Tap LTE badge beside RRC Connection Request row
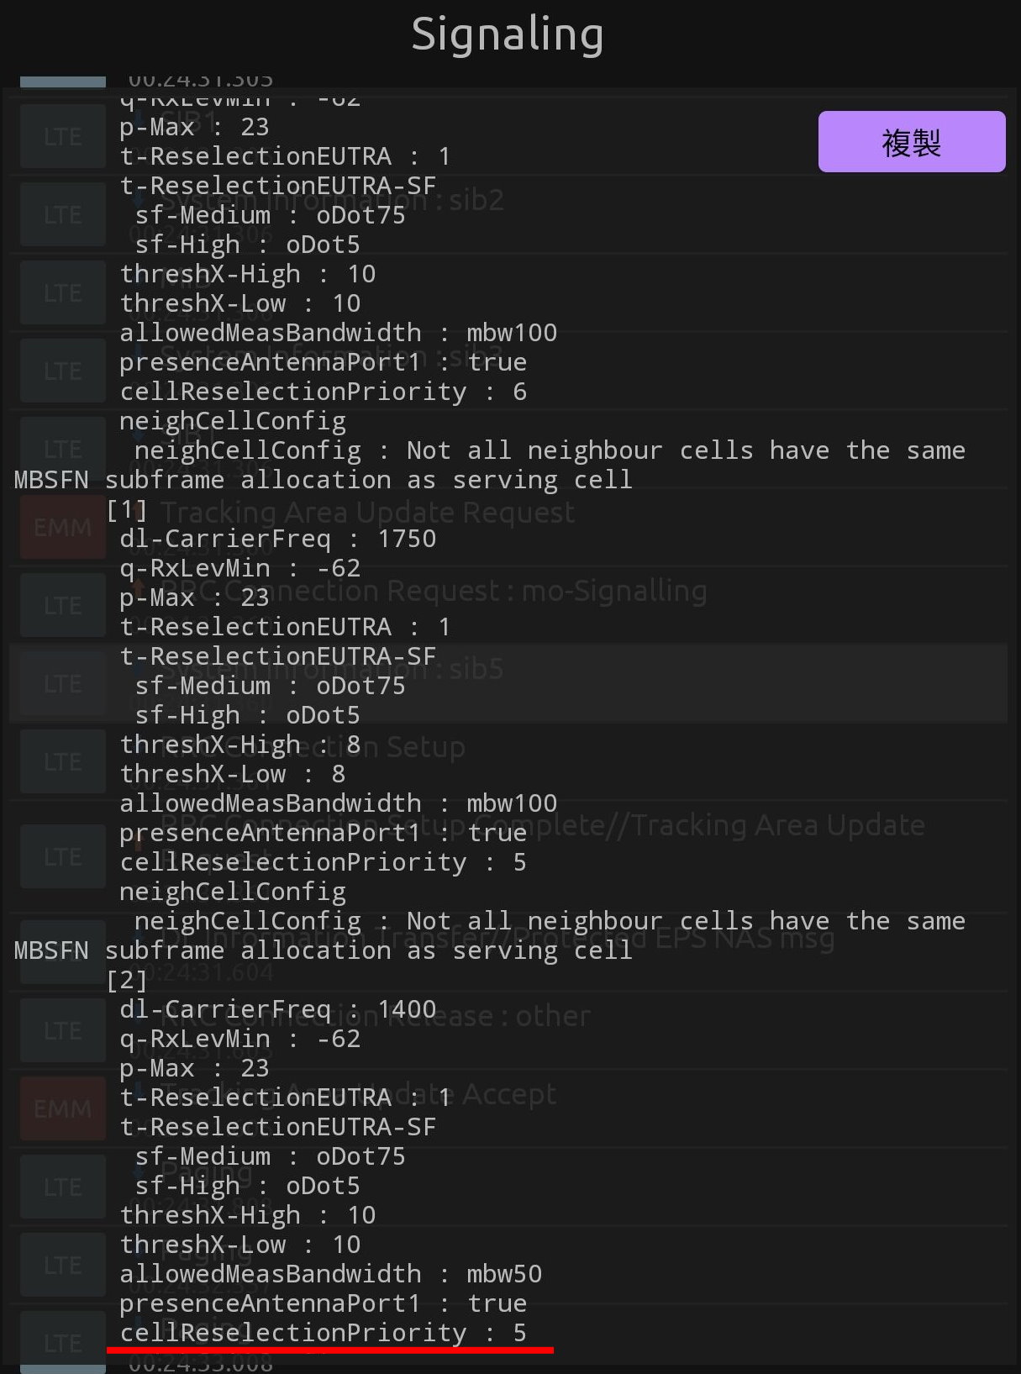 62,605
